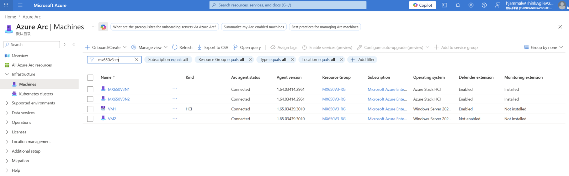This screenshot has width=569, height=176.
Task: Click Enable services (preview)
Action: click(x=327, y=47)
